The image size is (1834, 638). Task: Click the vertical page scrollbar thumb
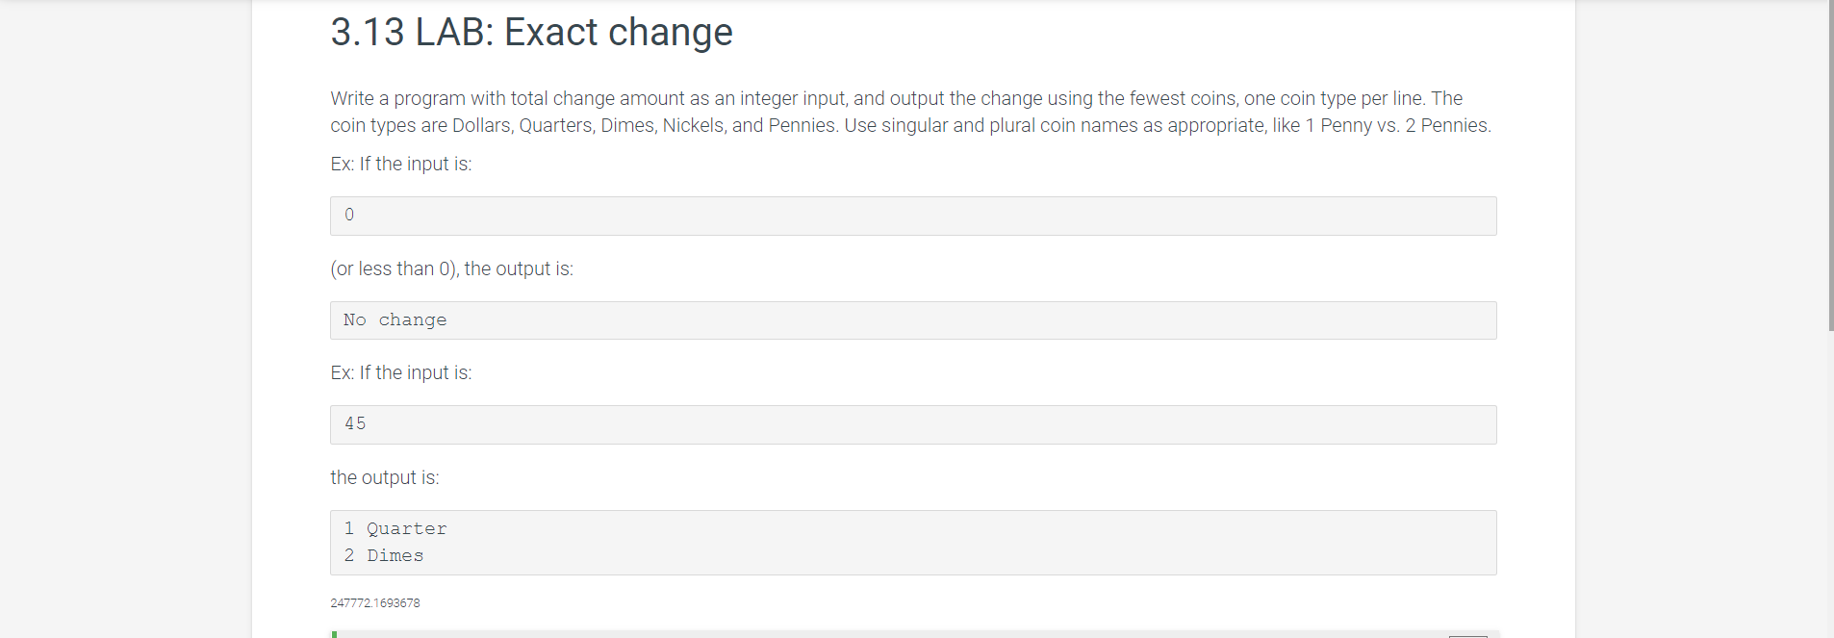[1830, 166]
